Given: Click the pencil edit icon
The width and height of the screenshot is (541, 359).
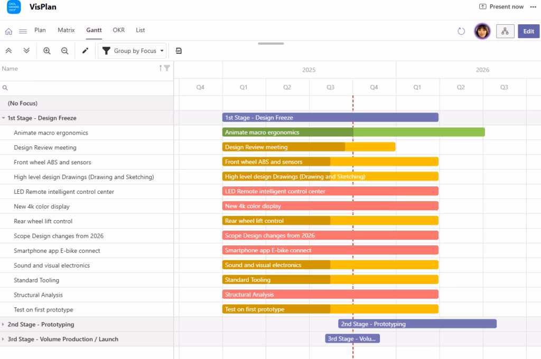Looking at the screenshot, I should 85,51.
